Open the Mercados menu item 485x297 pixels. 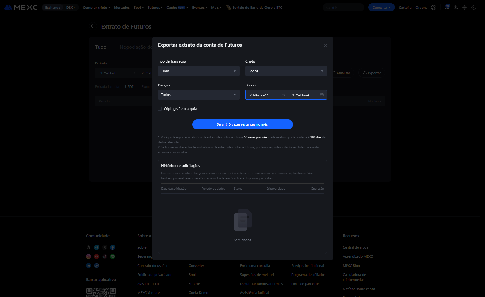pos(122,8)
